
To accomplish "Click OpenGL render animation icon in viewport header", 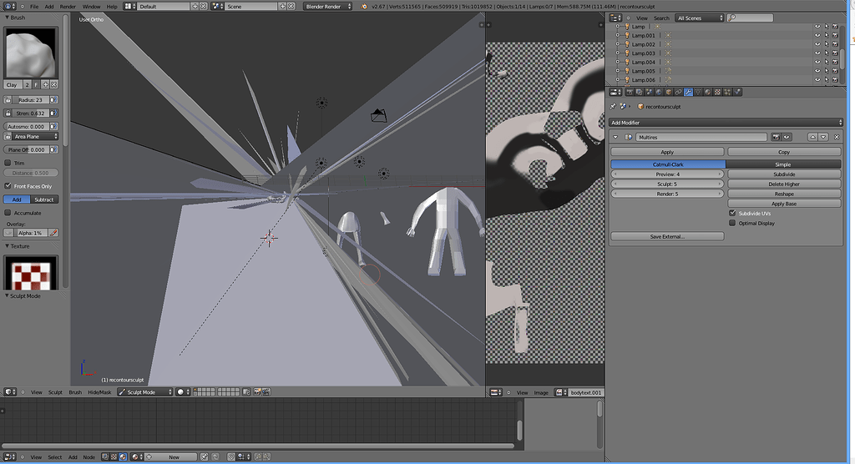I will tap(266, 392).
